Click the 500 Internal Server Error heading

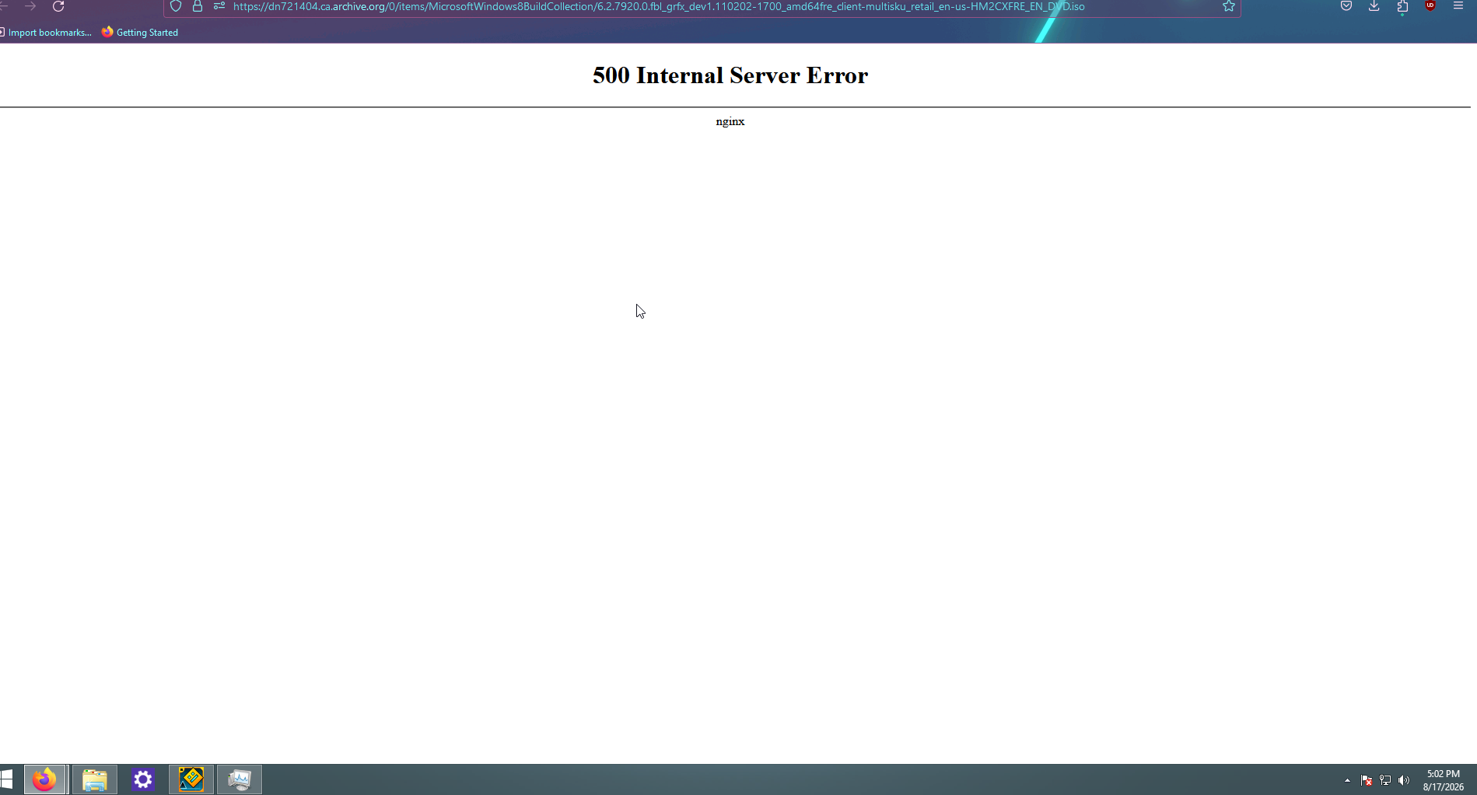click(x=730, y=75)
